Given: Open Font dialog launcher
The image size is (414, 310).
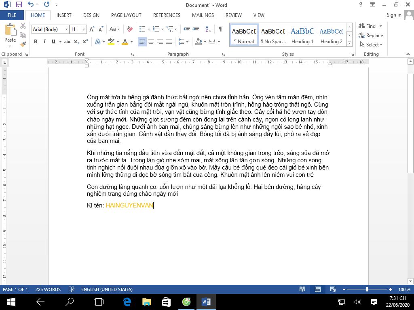Looking at the screenshot, I should tap(133, 54).
